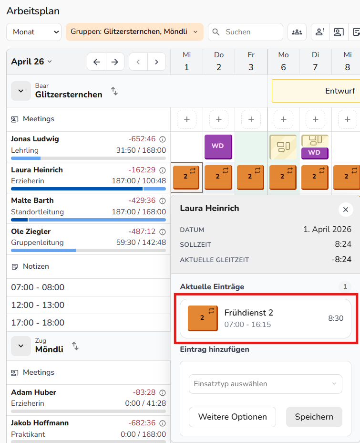Go to next period with right arrow
This screenshot has width=360, height=443.
click(x=114, y=62)
